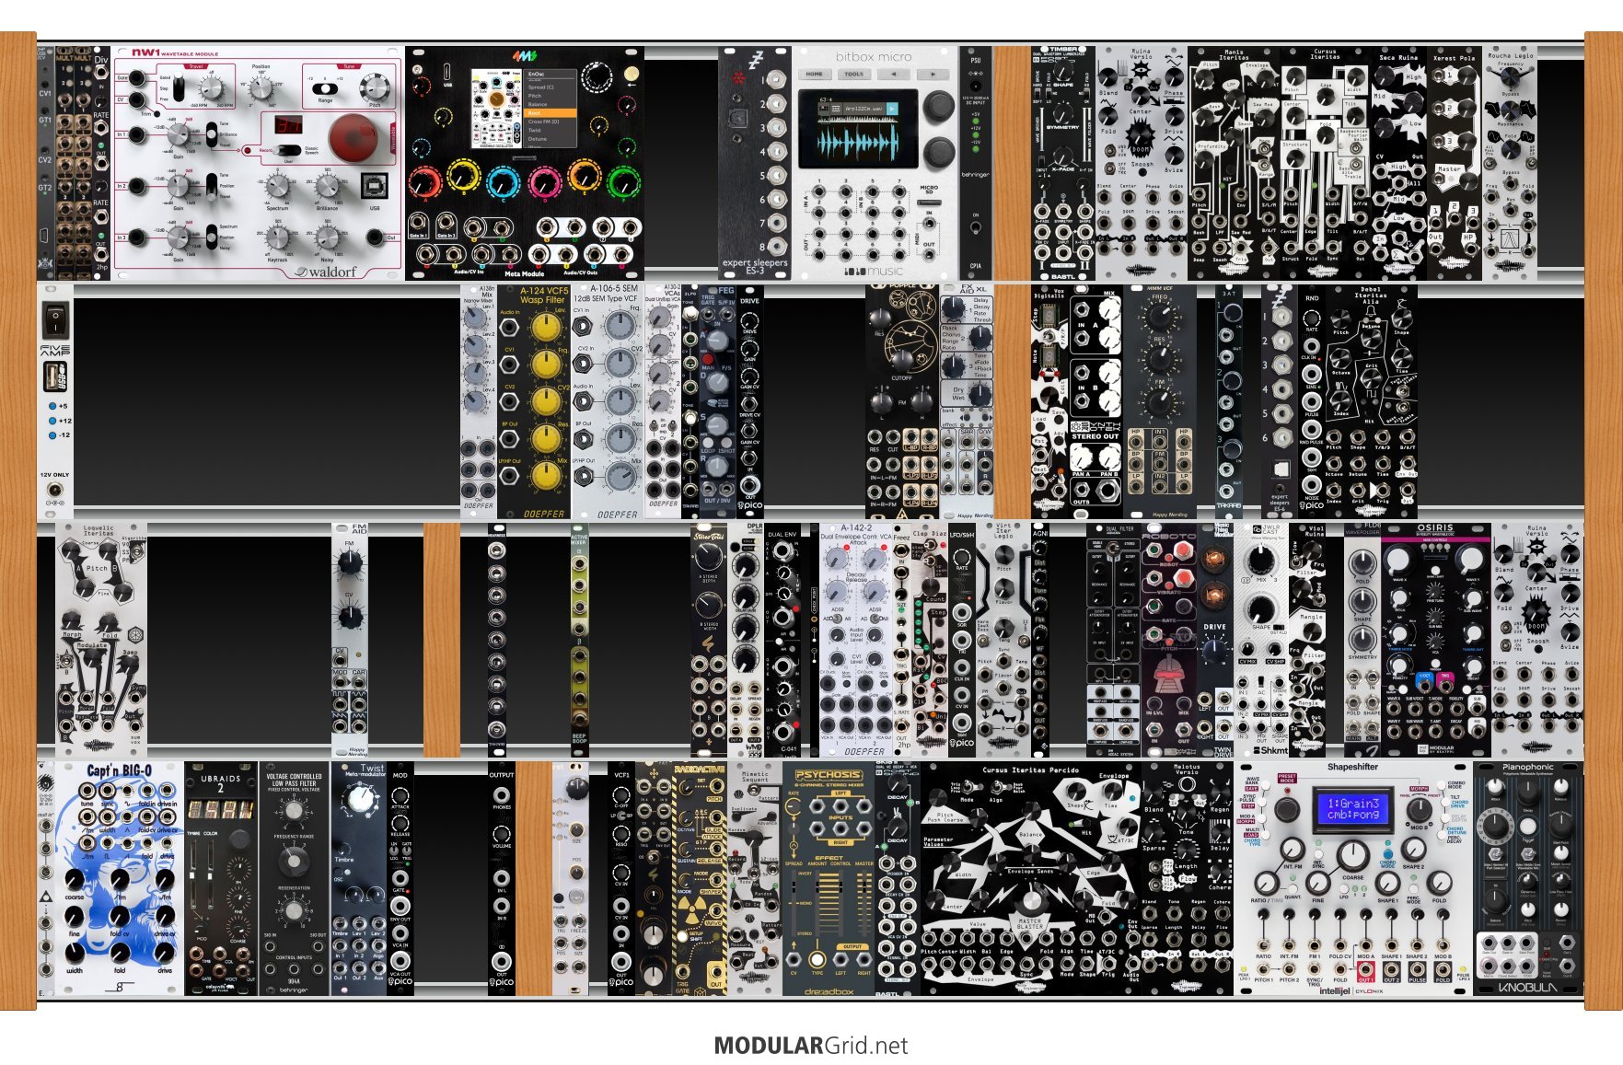The image size is (1623, 1065).
Task: Select the OUTPUT pico module
Action: (x=502, y=878)
